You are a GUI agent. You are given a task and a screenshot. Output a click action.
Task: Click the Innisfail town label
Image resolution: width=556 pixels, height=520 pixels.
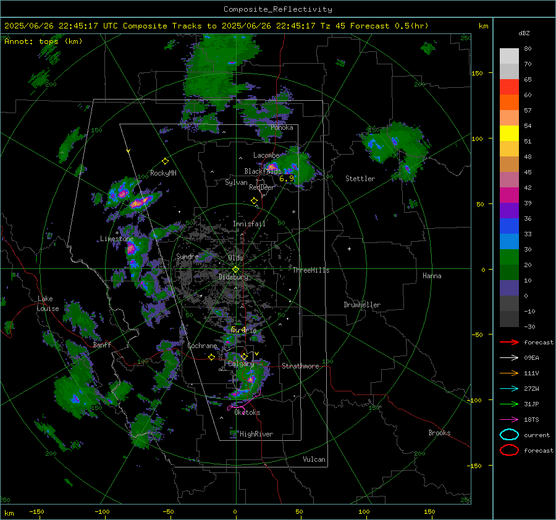click(249, 224)
